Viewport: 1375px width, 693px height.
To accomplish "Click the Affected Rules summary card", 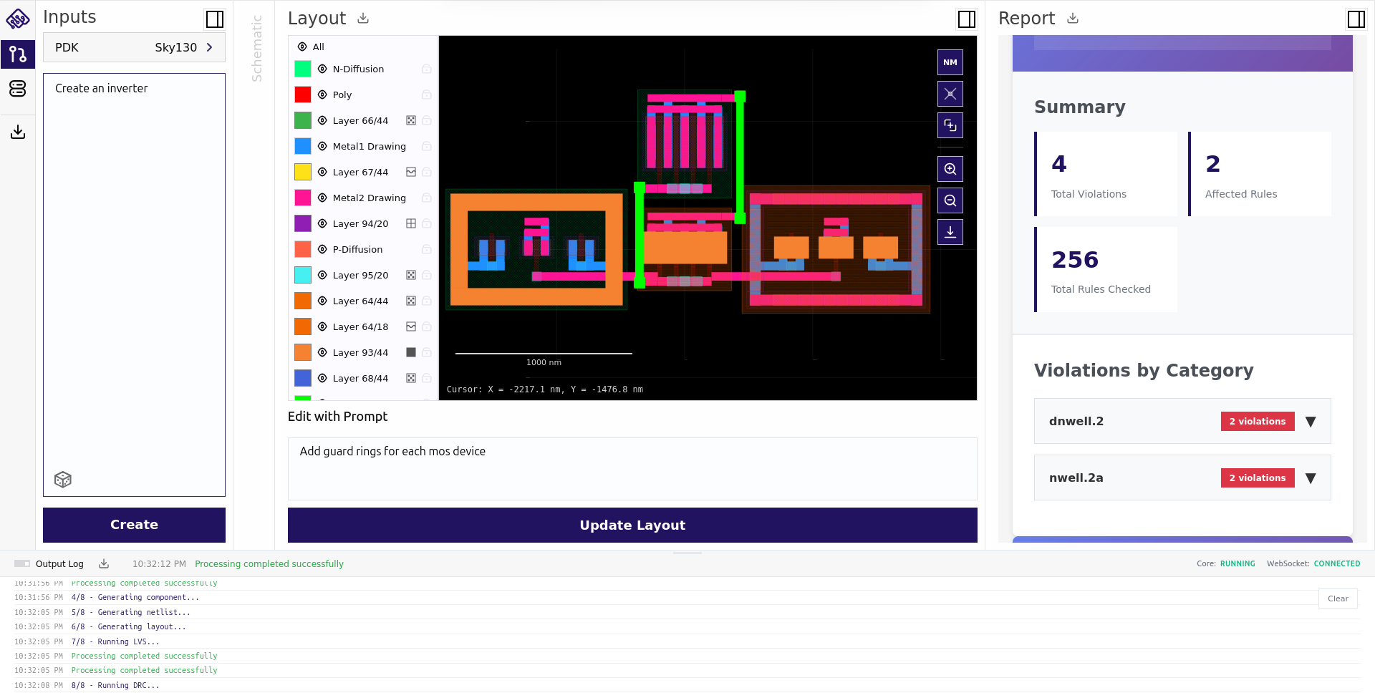I will tap(1260, 174).
